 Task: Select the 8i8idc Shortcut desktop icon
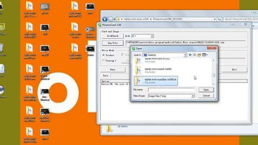[x=45, y=73]
